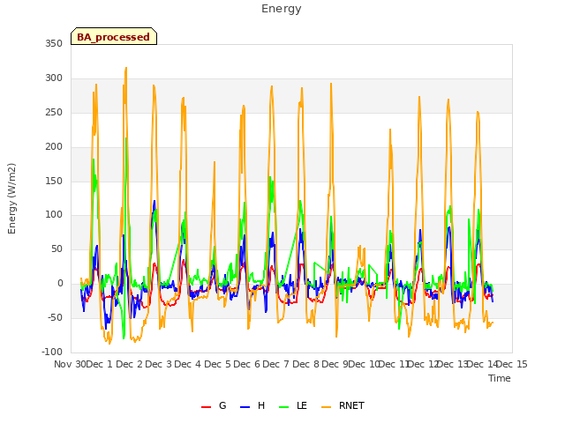Click the Energy (W/m2) y-axis label

(x=11, y=198)
